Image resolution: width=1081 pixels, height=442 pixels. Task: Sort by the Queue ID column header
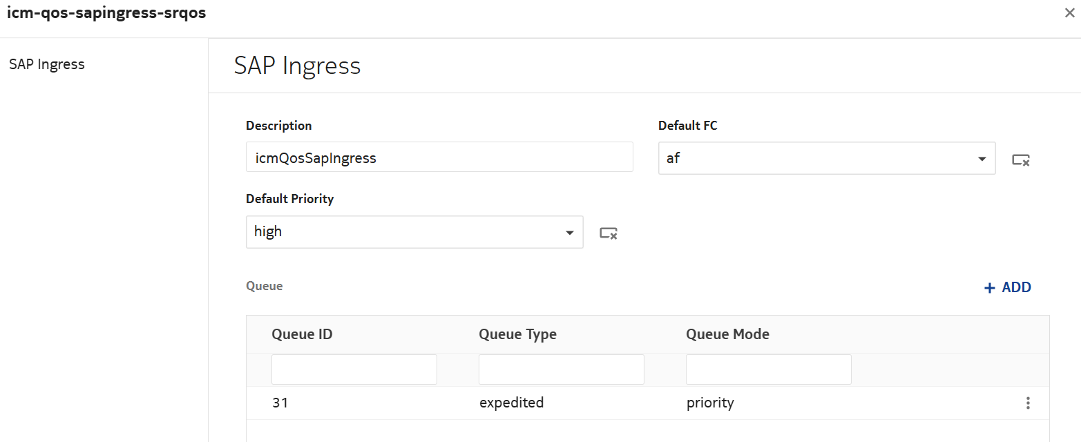302,334
